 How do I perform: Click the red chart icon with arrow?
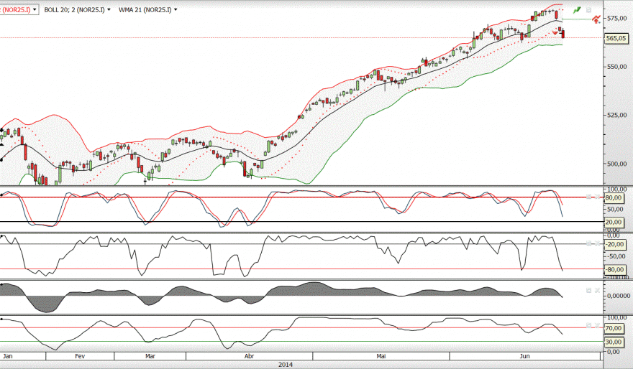(596, 19)
